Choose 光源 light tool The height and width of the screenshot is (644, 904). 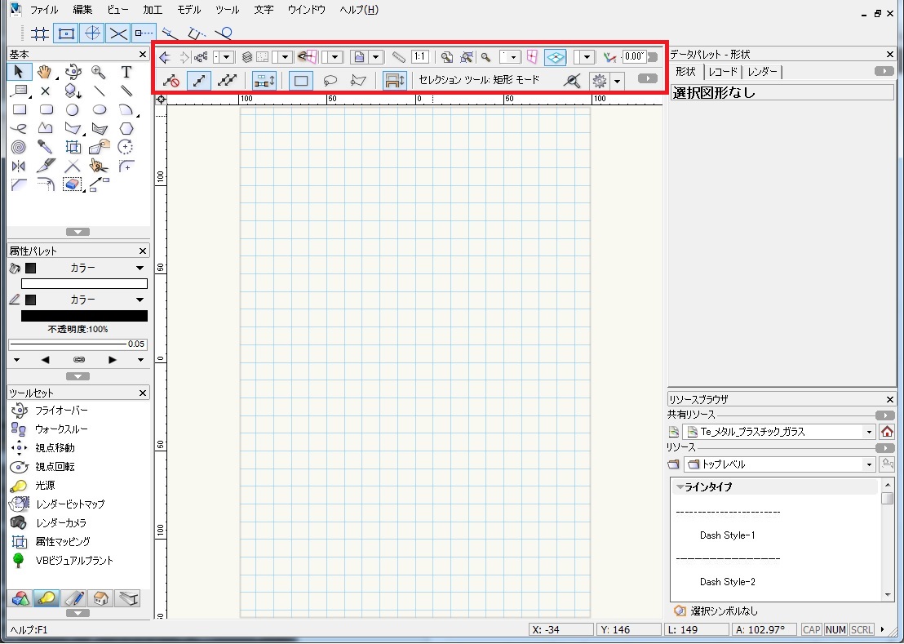coord(45,486)
